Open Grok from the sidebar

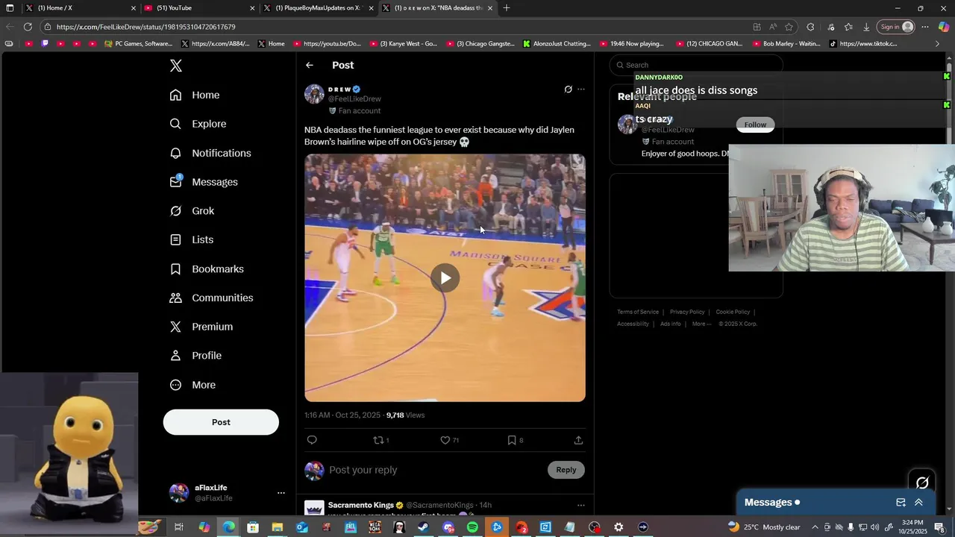192,211
